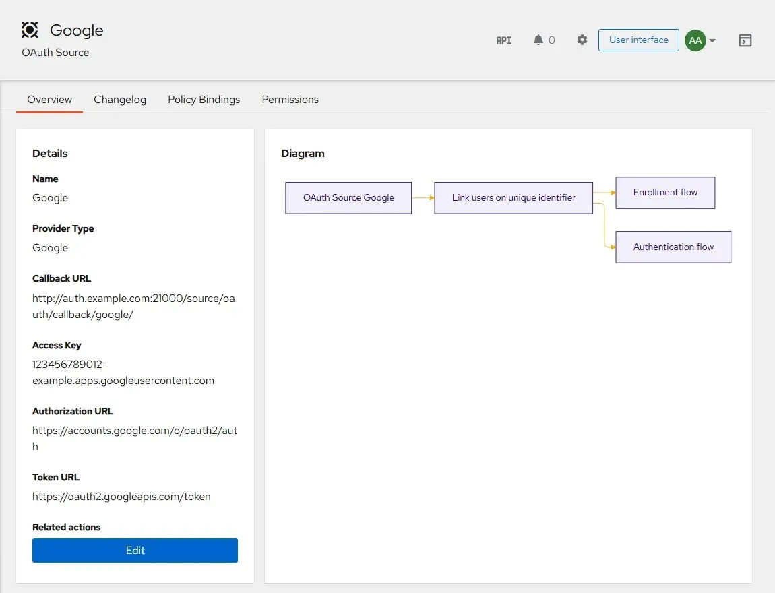The width and height of the screenshot is (775, 593).
Task: Click the blue Edit button
Action: (x=135, y=551)
